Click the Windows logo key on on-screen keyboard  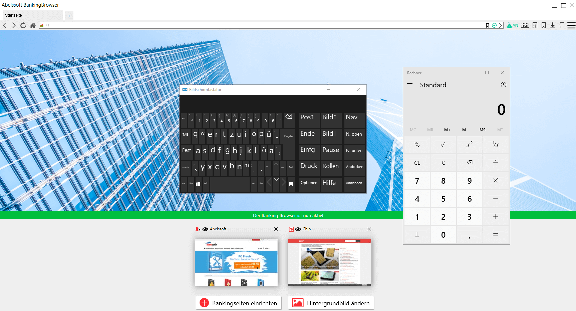[x=198, y=185]
